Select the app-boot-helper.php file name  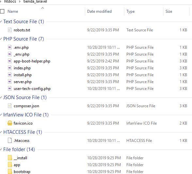click(x=32, y=61)
